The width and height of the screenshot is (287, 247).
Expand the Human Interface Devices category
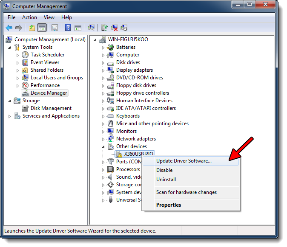103,101
